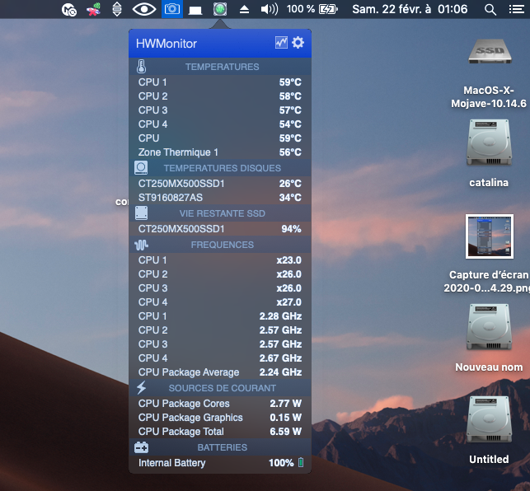Select the CPU 1 2.28 GHz row
Image resolution: width=530 pixels, height=491 pixels.
click(220, 316)
